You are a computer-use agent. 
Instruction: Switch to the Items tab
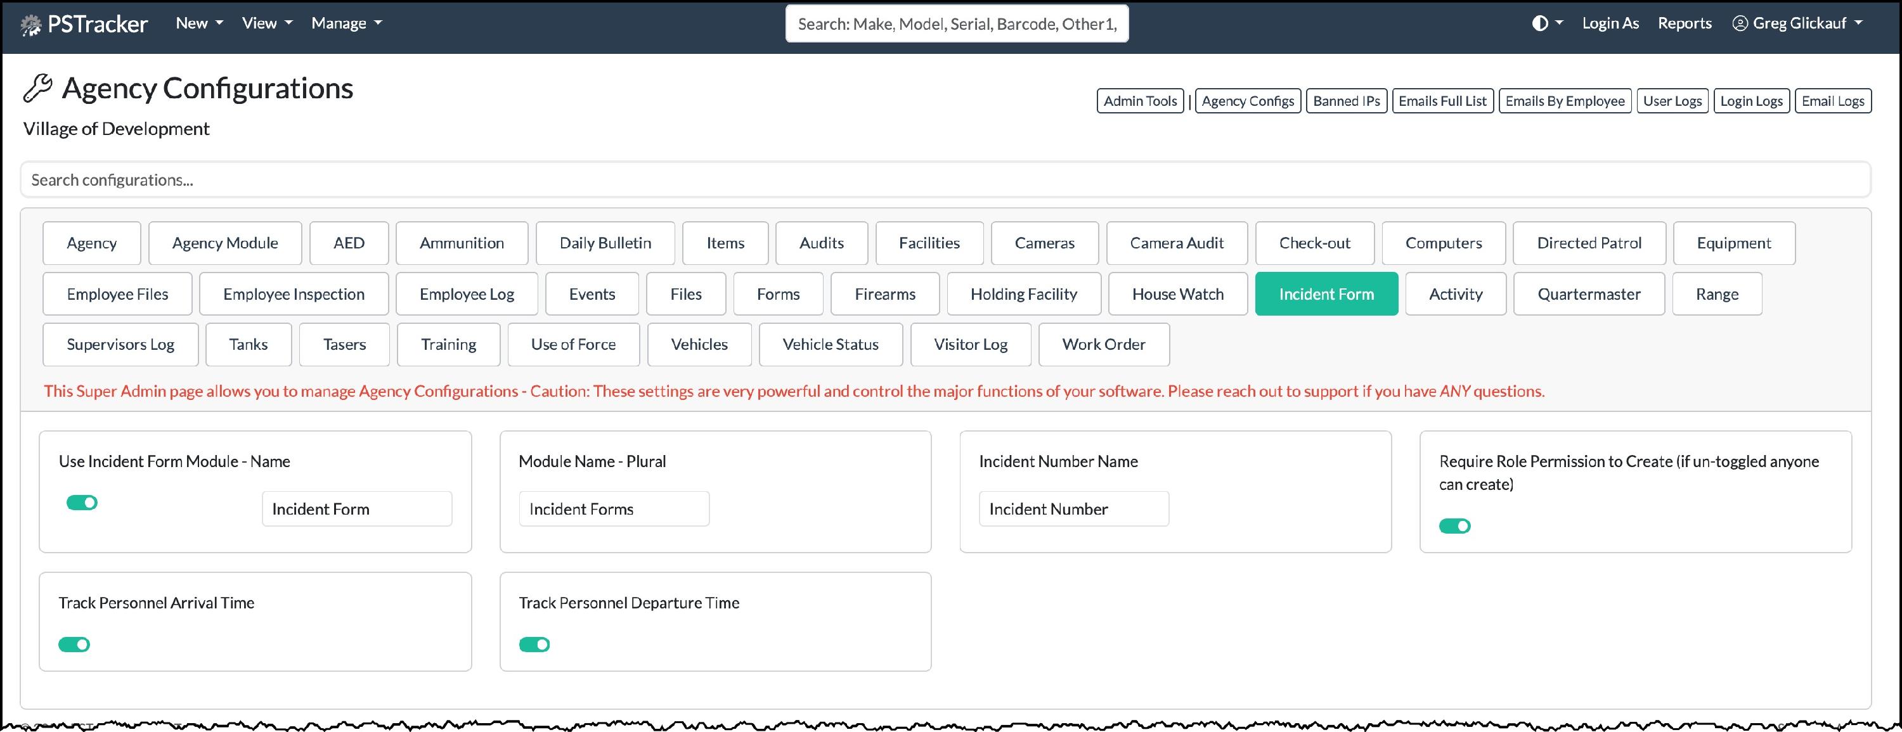[726, 243]
